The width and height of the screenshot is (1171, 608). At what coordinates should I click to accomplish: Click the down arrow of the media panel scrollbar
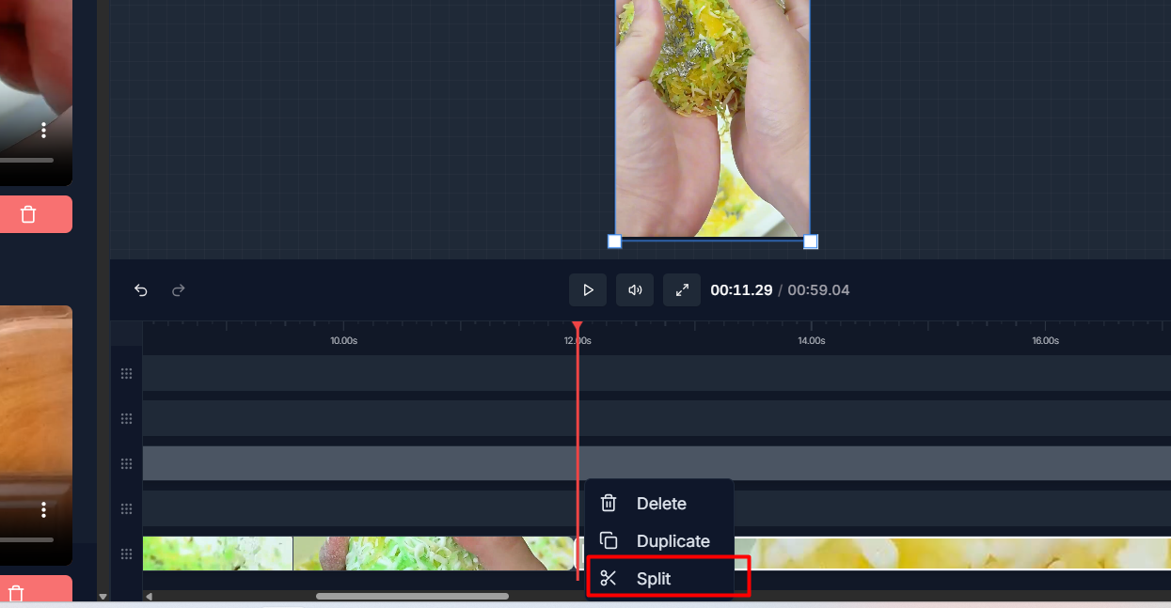point(103,596)
